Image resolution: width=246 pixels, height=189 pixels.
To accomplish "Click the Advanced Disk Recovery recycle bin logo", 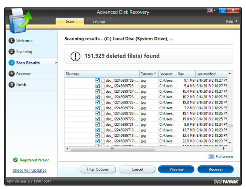I will 21,21.
